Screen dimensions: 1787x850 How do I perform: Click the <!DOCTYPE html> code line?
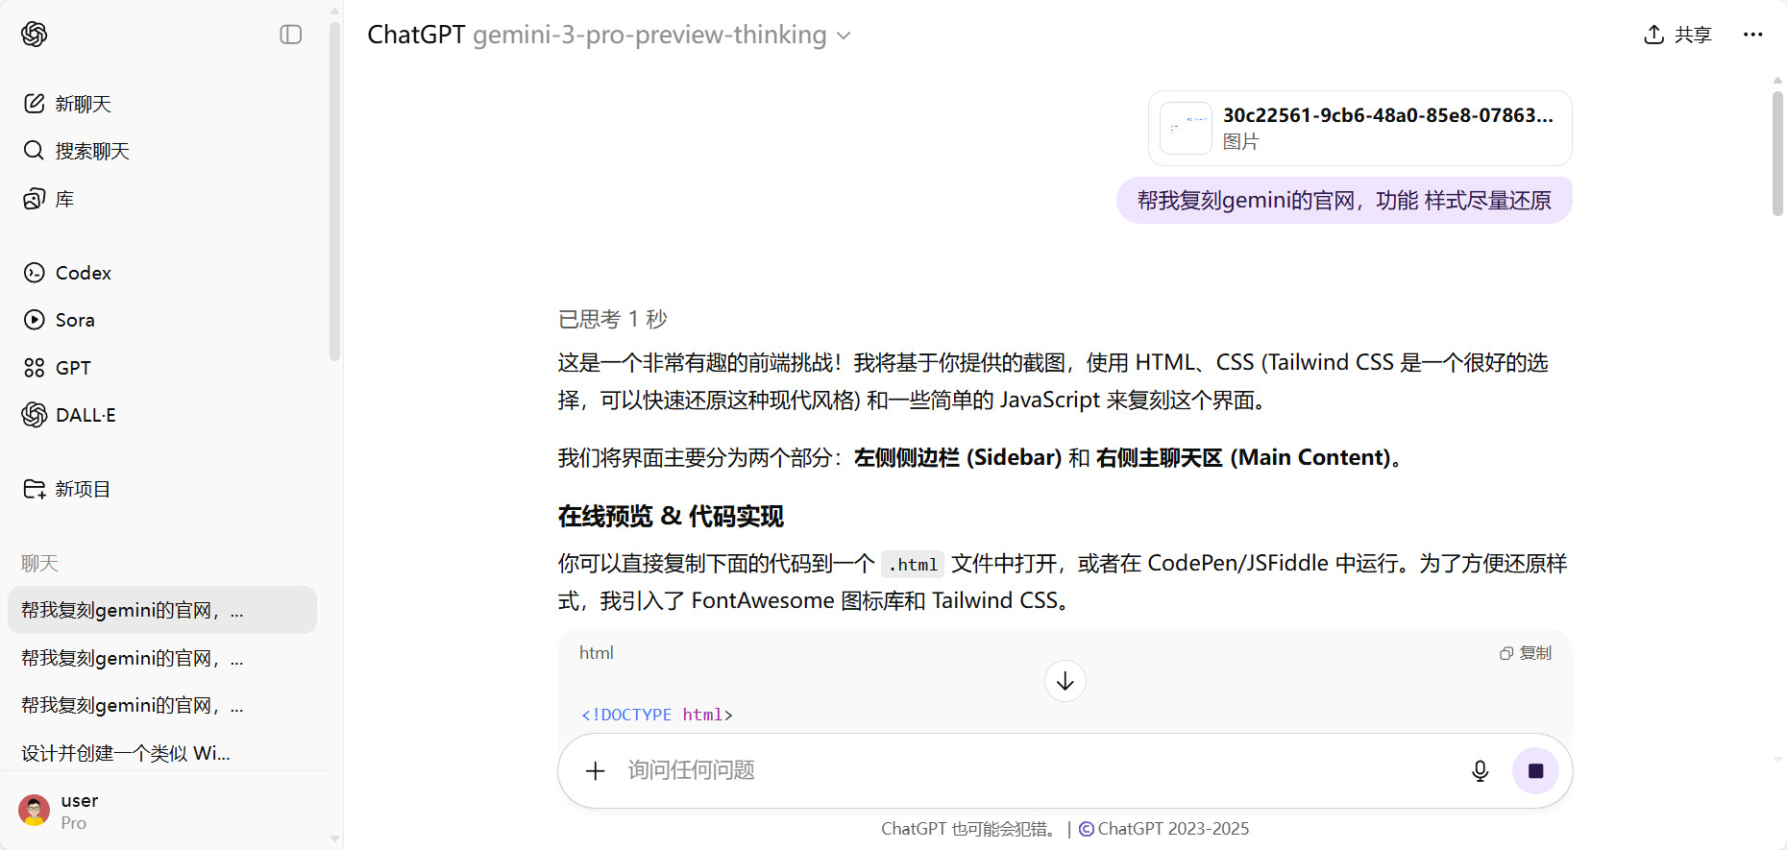coord(657,715)
